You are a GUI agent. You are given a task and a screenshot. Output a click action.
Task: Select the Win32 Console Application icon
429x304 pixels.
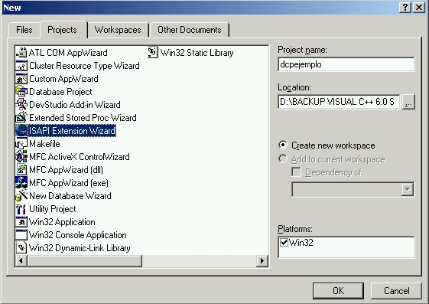click(x=21, y=235)
